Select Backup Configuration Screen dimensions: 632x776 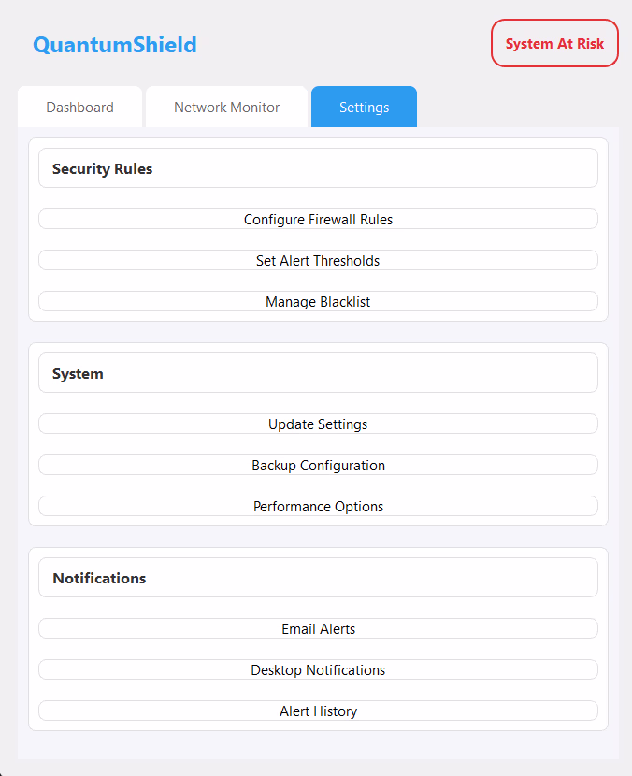pos(318,465)
